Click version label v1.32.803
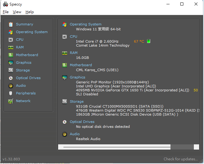The height and width of the screenshot is (164, 204). [x=11, y=159]
